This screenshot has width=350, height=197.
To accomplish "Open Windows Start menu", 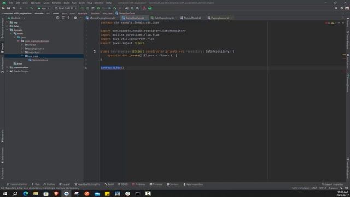I will (5, 193).
